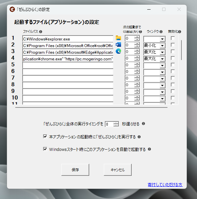Screen dimensions: 197x199
Task: Tick the 無効化 checkbox for row 10
Action: 173,98
